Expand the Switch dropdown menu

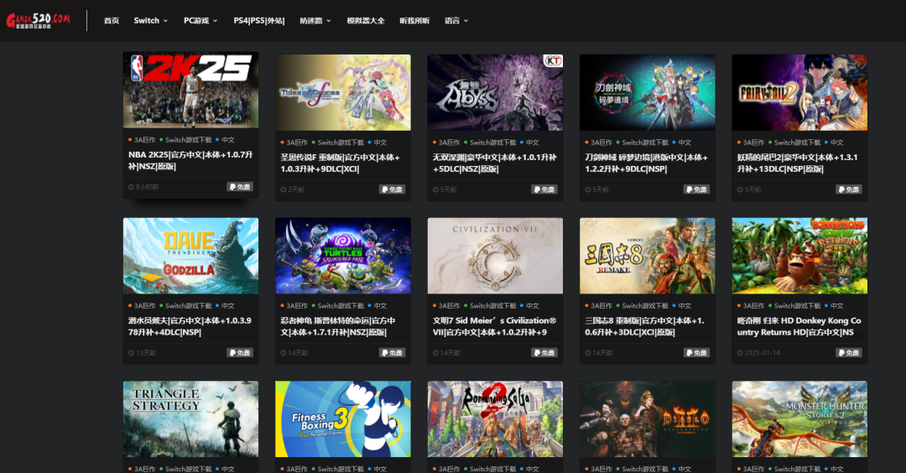(x=150, y=20)
